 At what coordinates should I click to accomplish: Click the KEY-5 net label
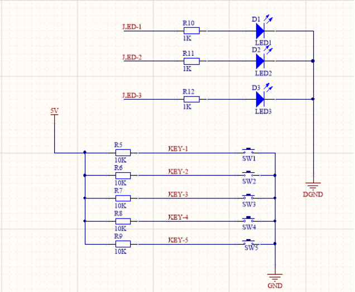tap(178, 240)
